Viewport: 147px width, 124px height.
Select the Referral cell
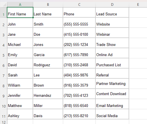[112, 74]
